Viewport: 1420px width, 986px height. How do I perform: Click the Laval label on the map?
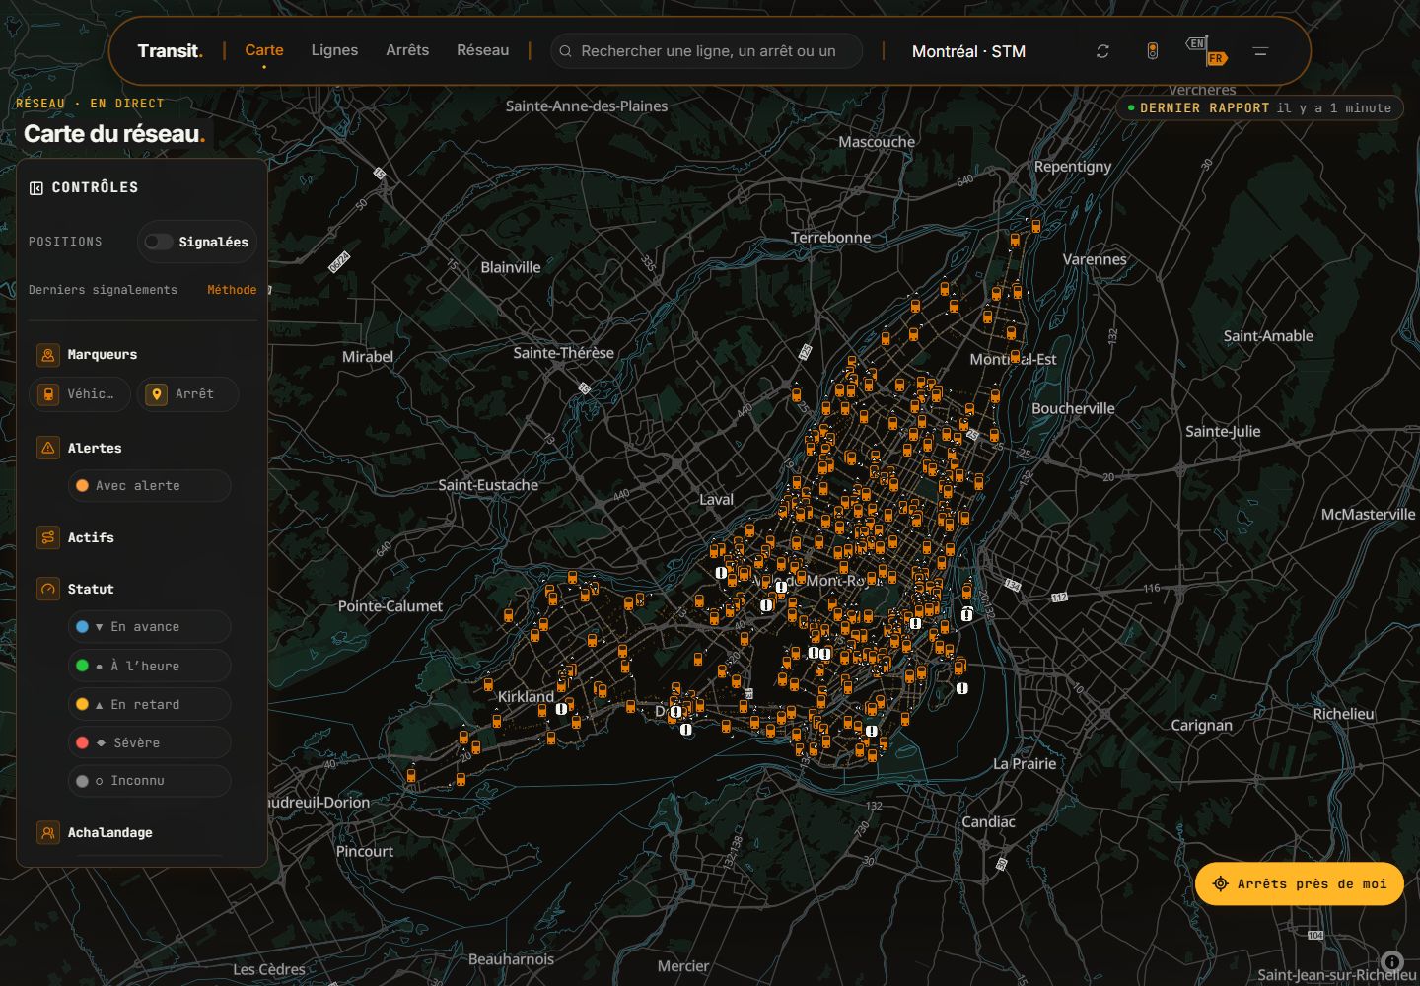pyautogui.click(x=716, y=500)
